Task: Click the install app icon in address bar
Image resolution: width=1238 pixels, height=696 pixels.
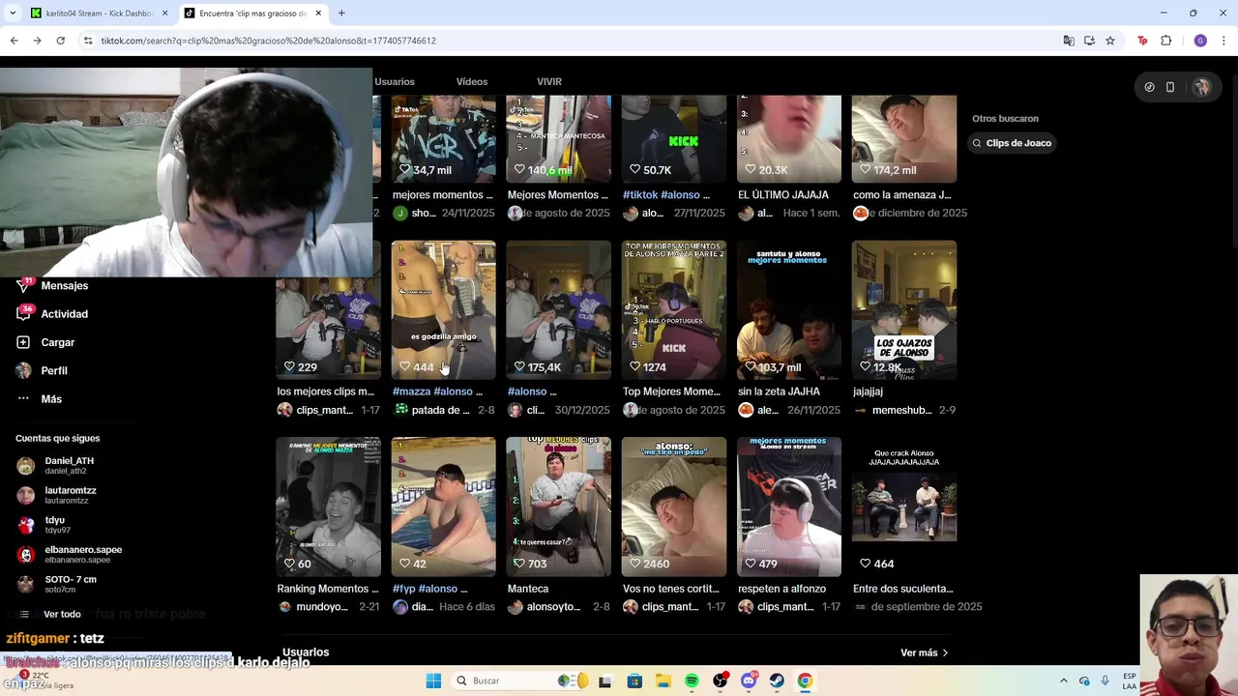Action: (1089, 41)
